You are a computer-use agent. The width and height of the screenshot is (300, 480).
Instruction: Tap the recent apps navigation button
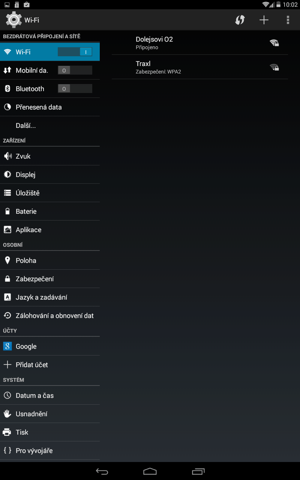[x=198, y=471]
